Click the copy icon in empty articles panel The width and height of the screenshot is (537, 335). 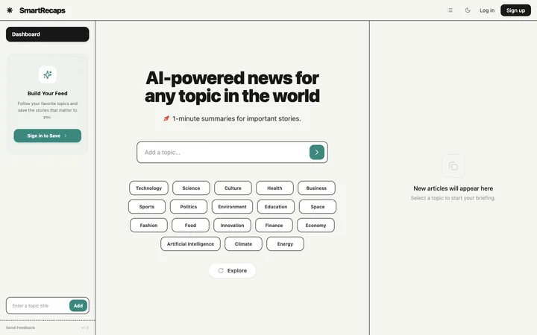[453, 166]
